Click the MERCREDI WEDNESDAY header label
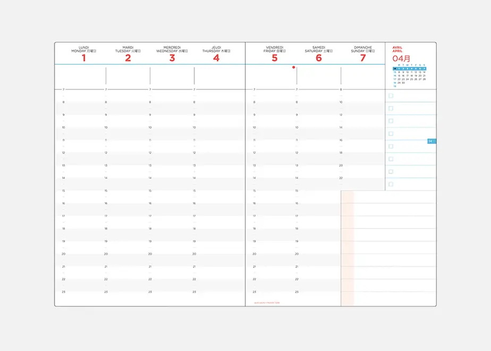The width and height of the screenshot is (491, 351). tap(172, 49)
